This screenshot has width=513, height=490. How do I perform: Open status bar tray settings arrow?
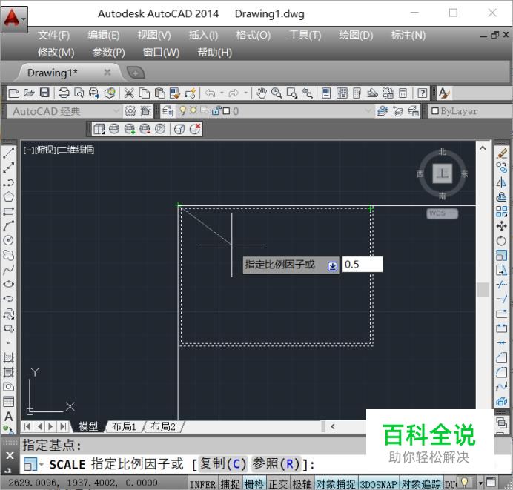coord(480,483)
